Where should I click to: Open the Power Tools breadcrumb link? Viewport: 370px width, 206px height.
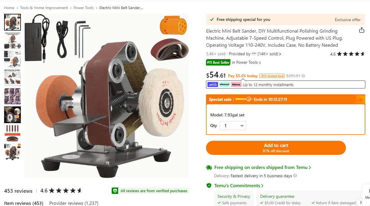(83, 8)
